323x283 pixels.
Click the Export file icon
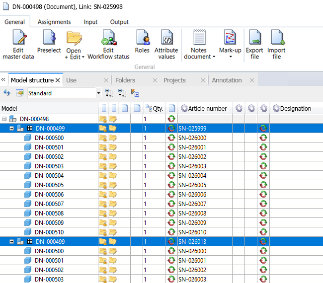point(254,38)
